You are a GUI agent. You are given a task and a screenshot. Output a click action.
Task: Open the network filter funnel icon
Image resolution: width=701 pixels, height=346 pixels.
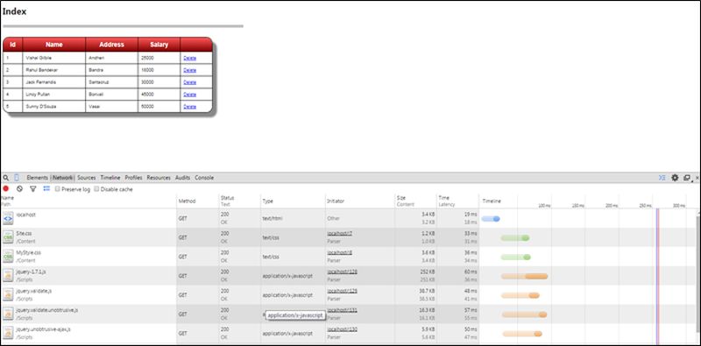[x=32, y=189]
